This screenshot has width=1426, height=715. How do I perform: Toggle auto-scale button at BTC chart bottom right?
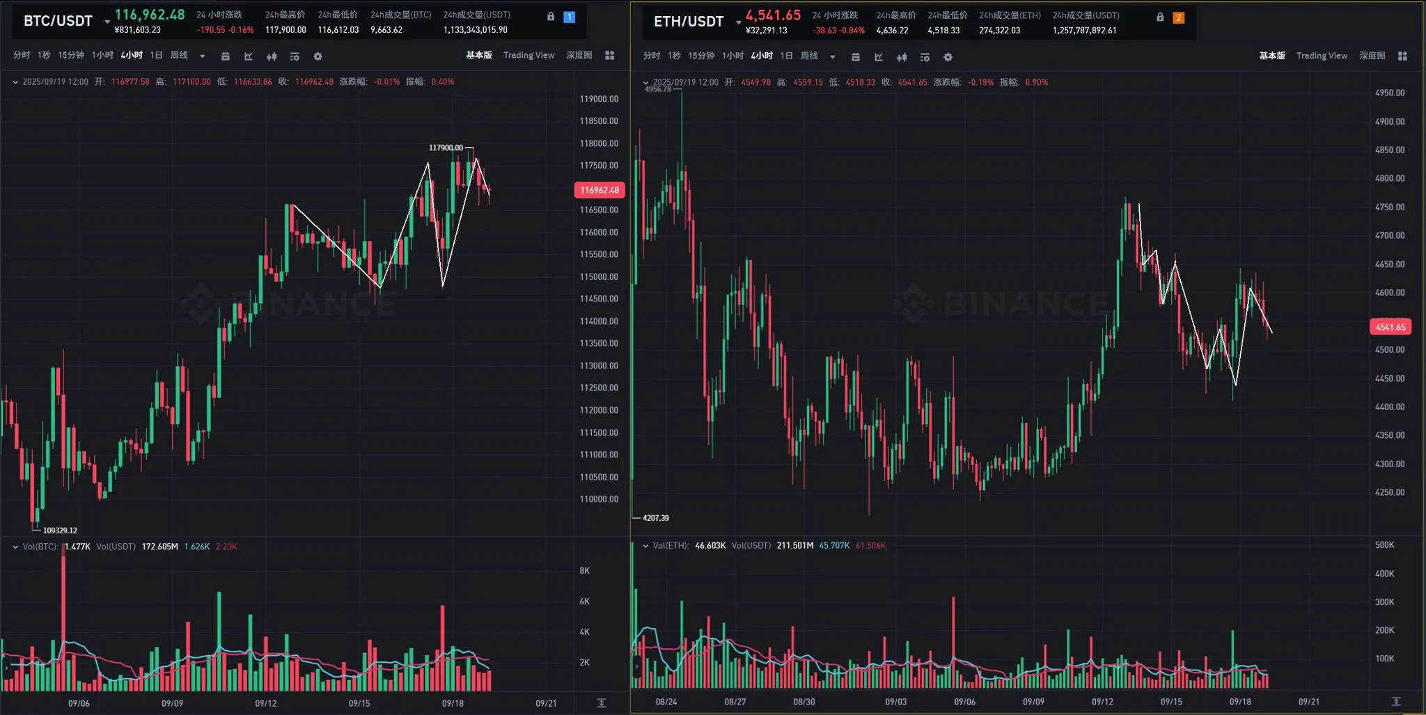pos(602,703)
